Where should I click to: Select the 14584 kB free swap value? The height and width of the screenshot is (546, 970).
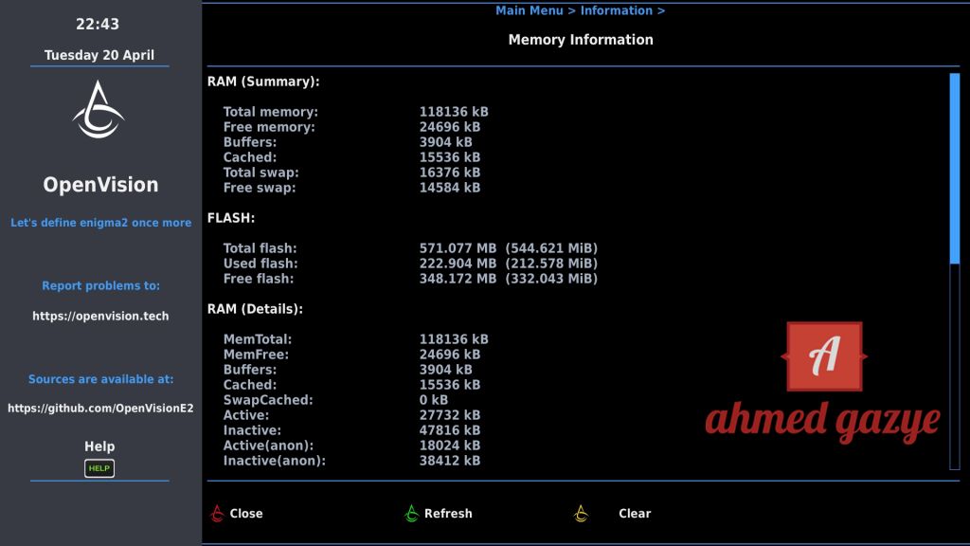click(x=450, y=188)
